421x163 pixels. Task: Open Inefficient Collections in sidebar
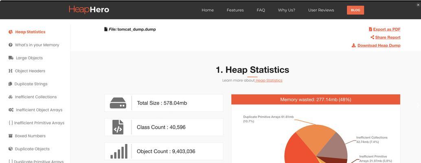point(36,97)
